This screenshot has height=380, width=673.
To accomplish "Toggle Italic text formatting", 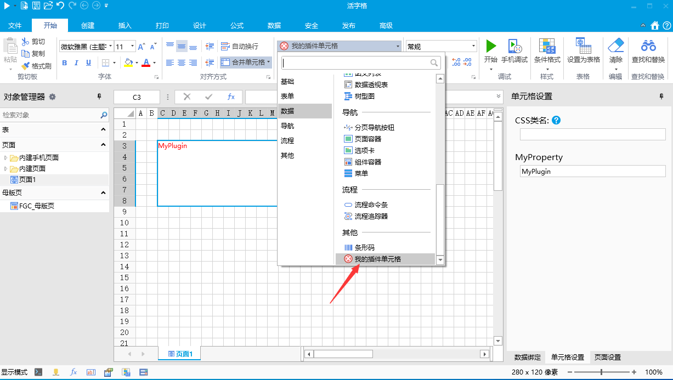I will coord(76,63).
